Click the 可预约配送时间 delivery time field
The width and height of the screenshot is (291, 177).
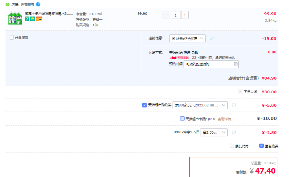pos(211,64)
